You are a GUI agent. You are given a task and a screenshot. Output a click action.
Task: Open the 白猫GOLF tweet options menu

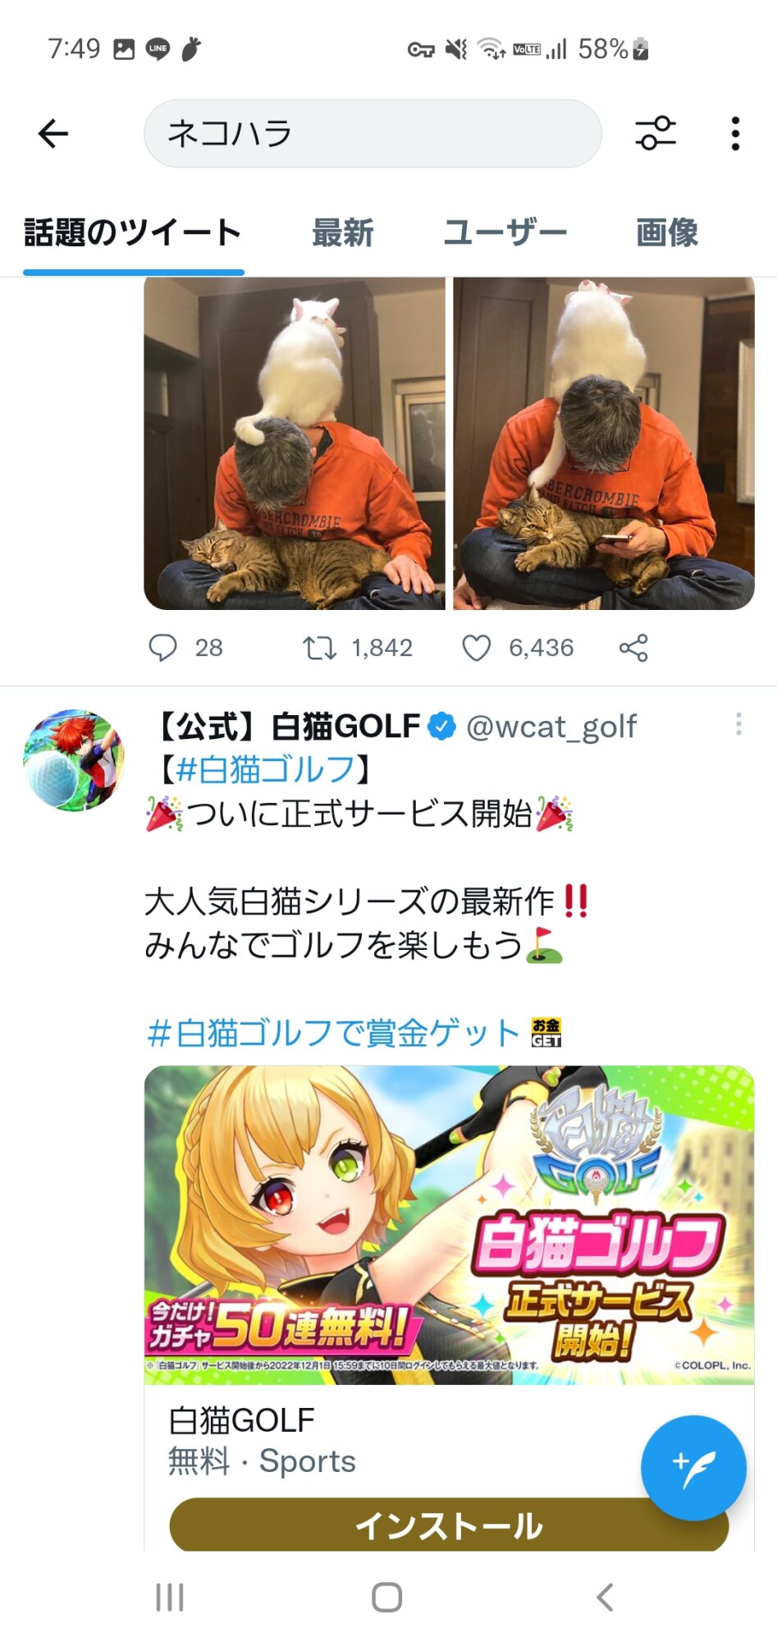point(738,724)
